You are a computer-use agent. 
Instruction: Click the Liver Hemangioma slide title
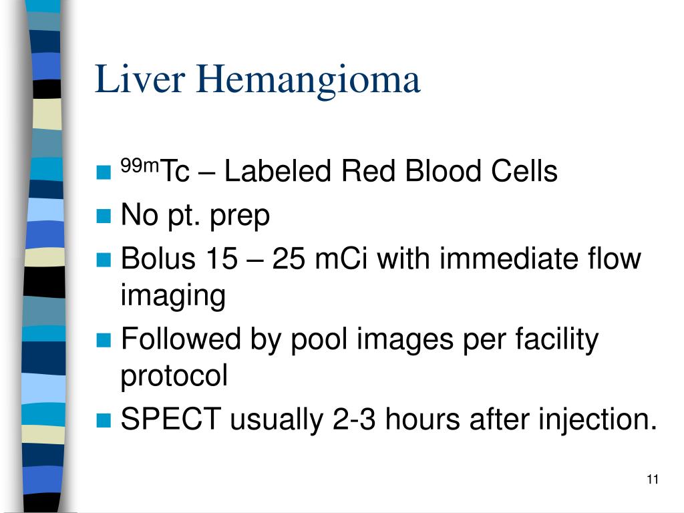pos(257,80)
